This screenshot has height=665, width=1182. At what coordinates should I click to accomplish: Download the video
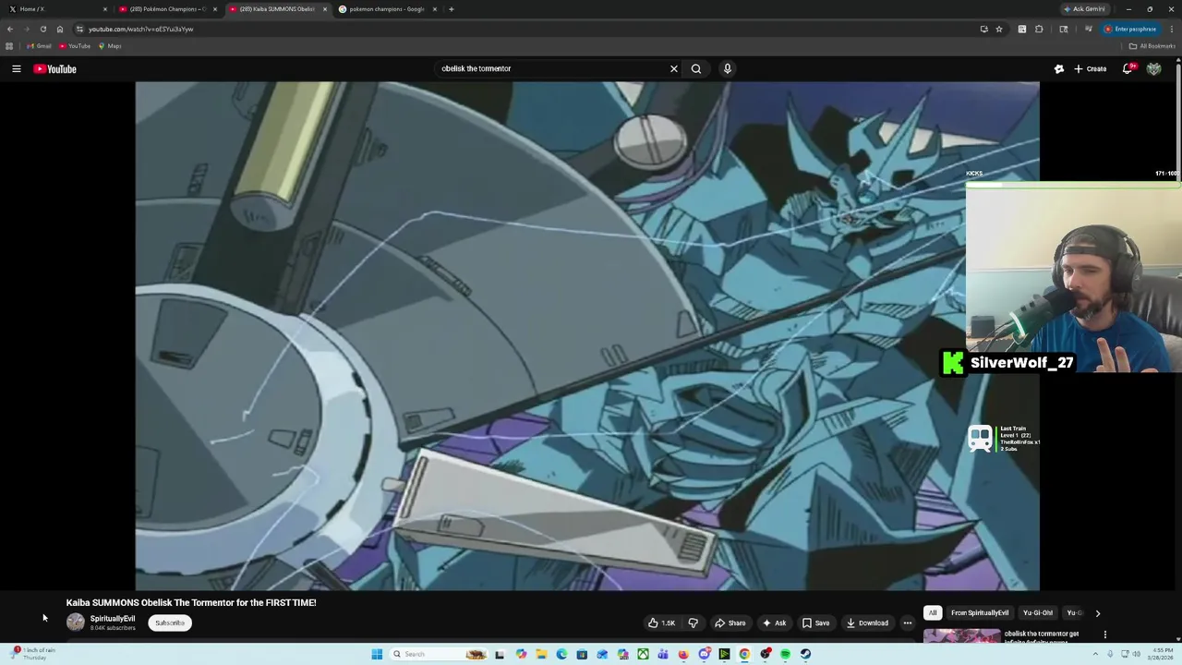click(867, 623)
